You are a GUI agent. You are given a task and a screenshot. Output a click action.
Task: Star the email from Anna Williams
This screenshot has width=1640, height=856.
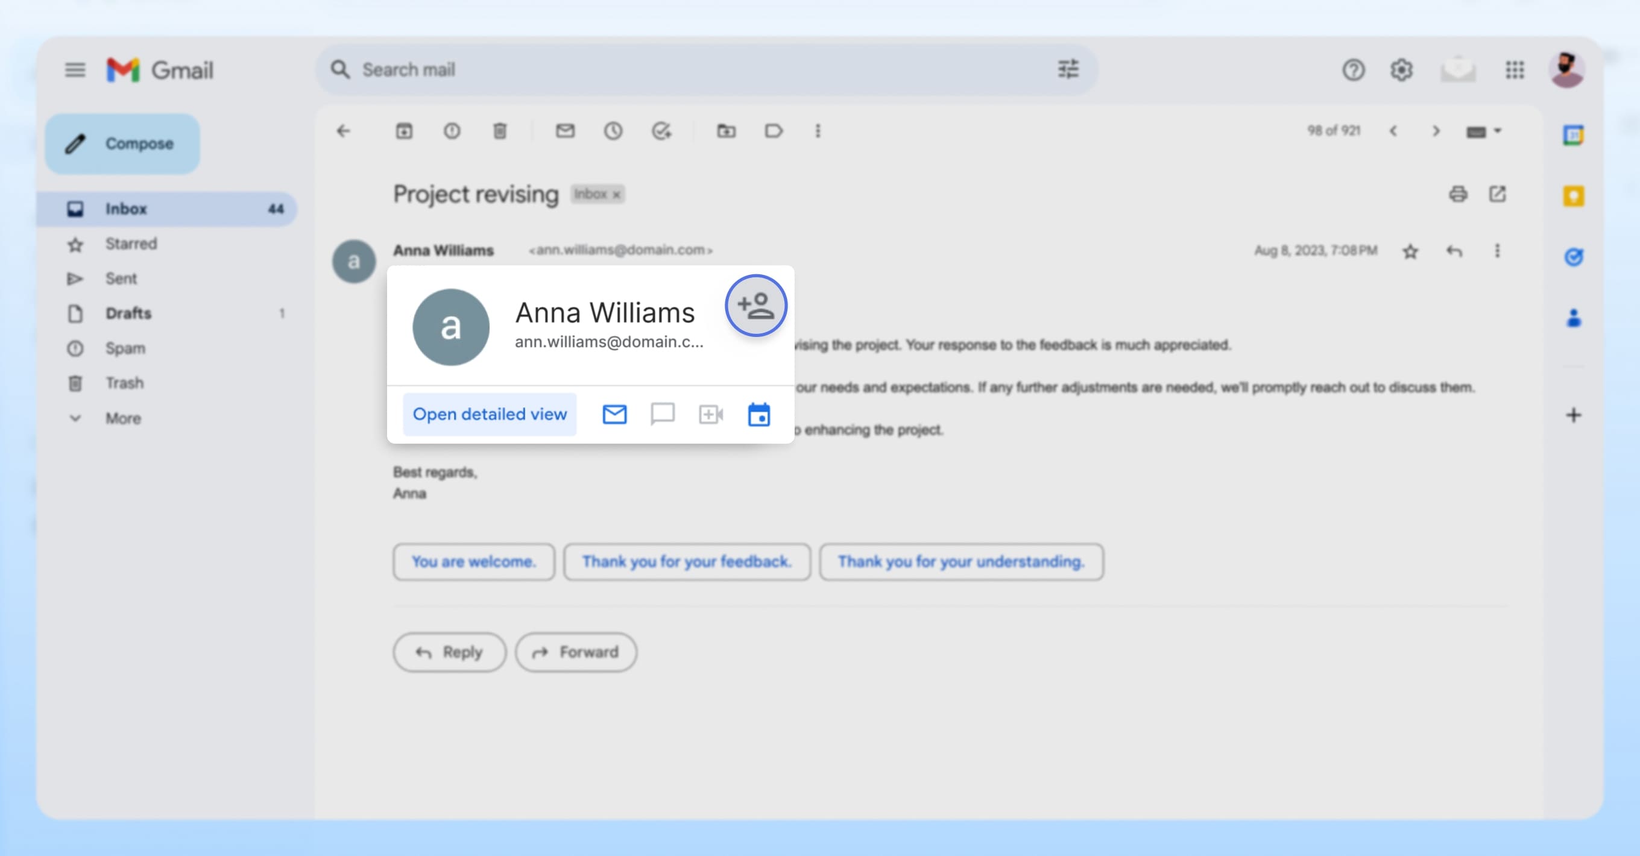click(x=1411, y=251)
